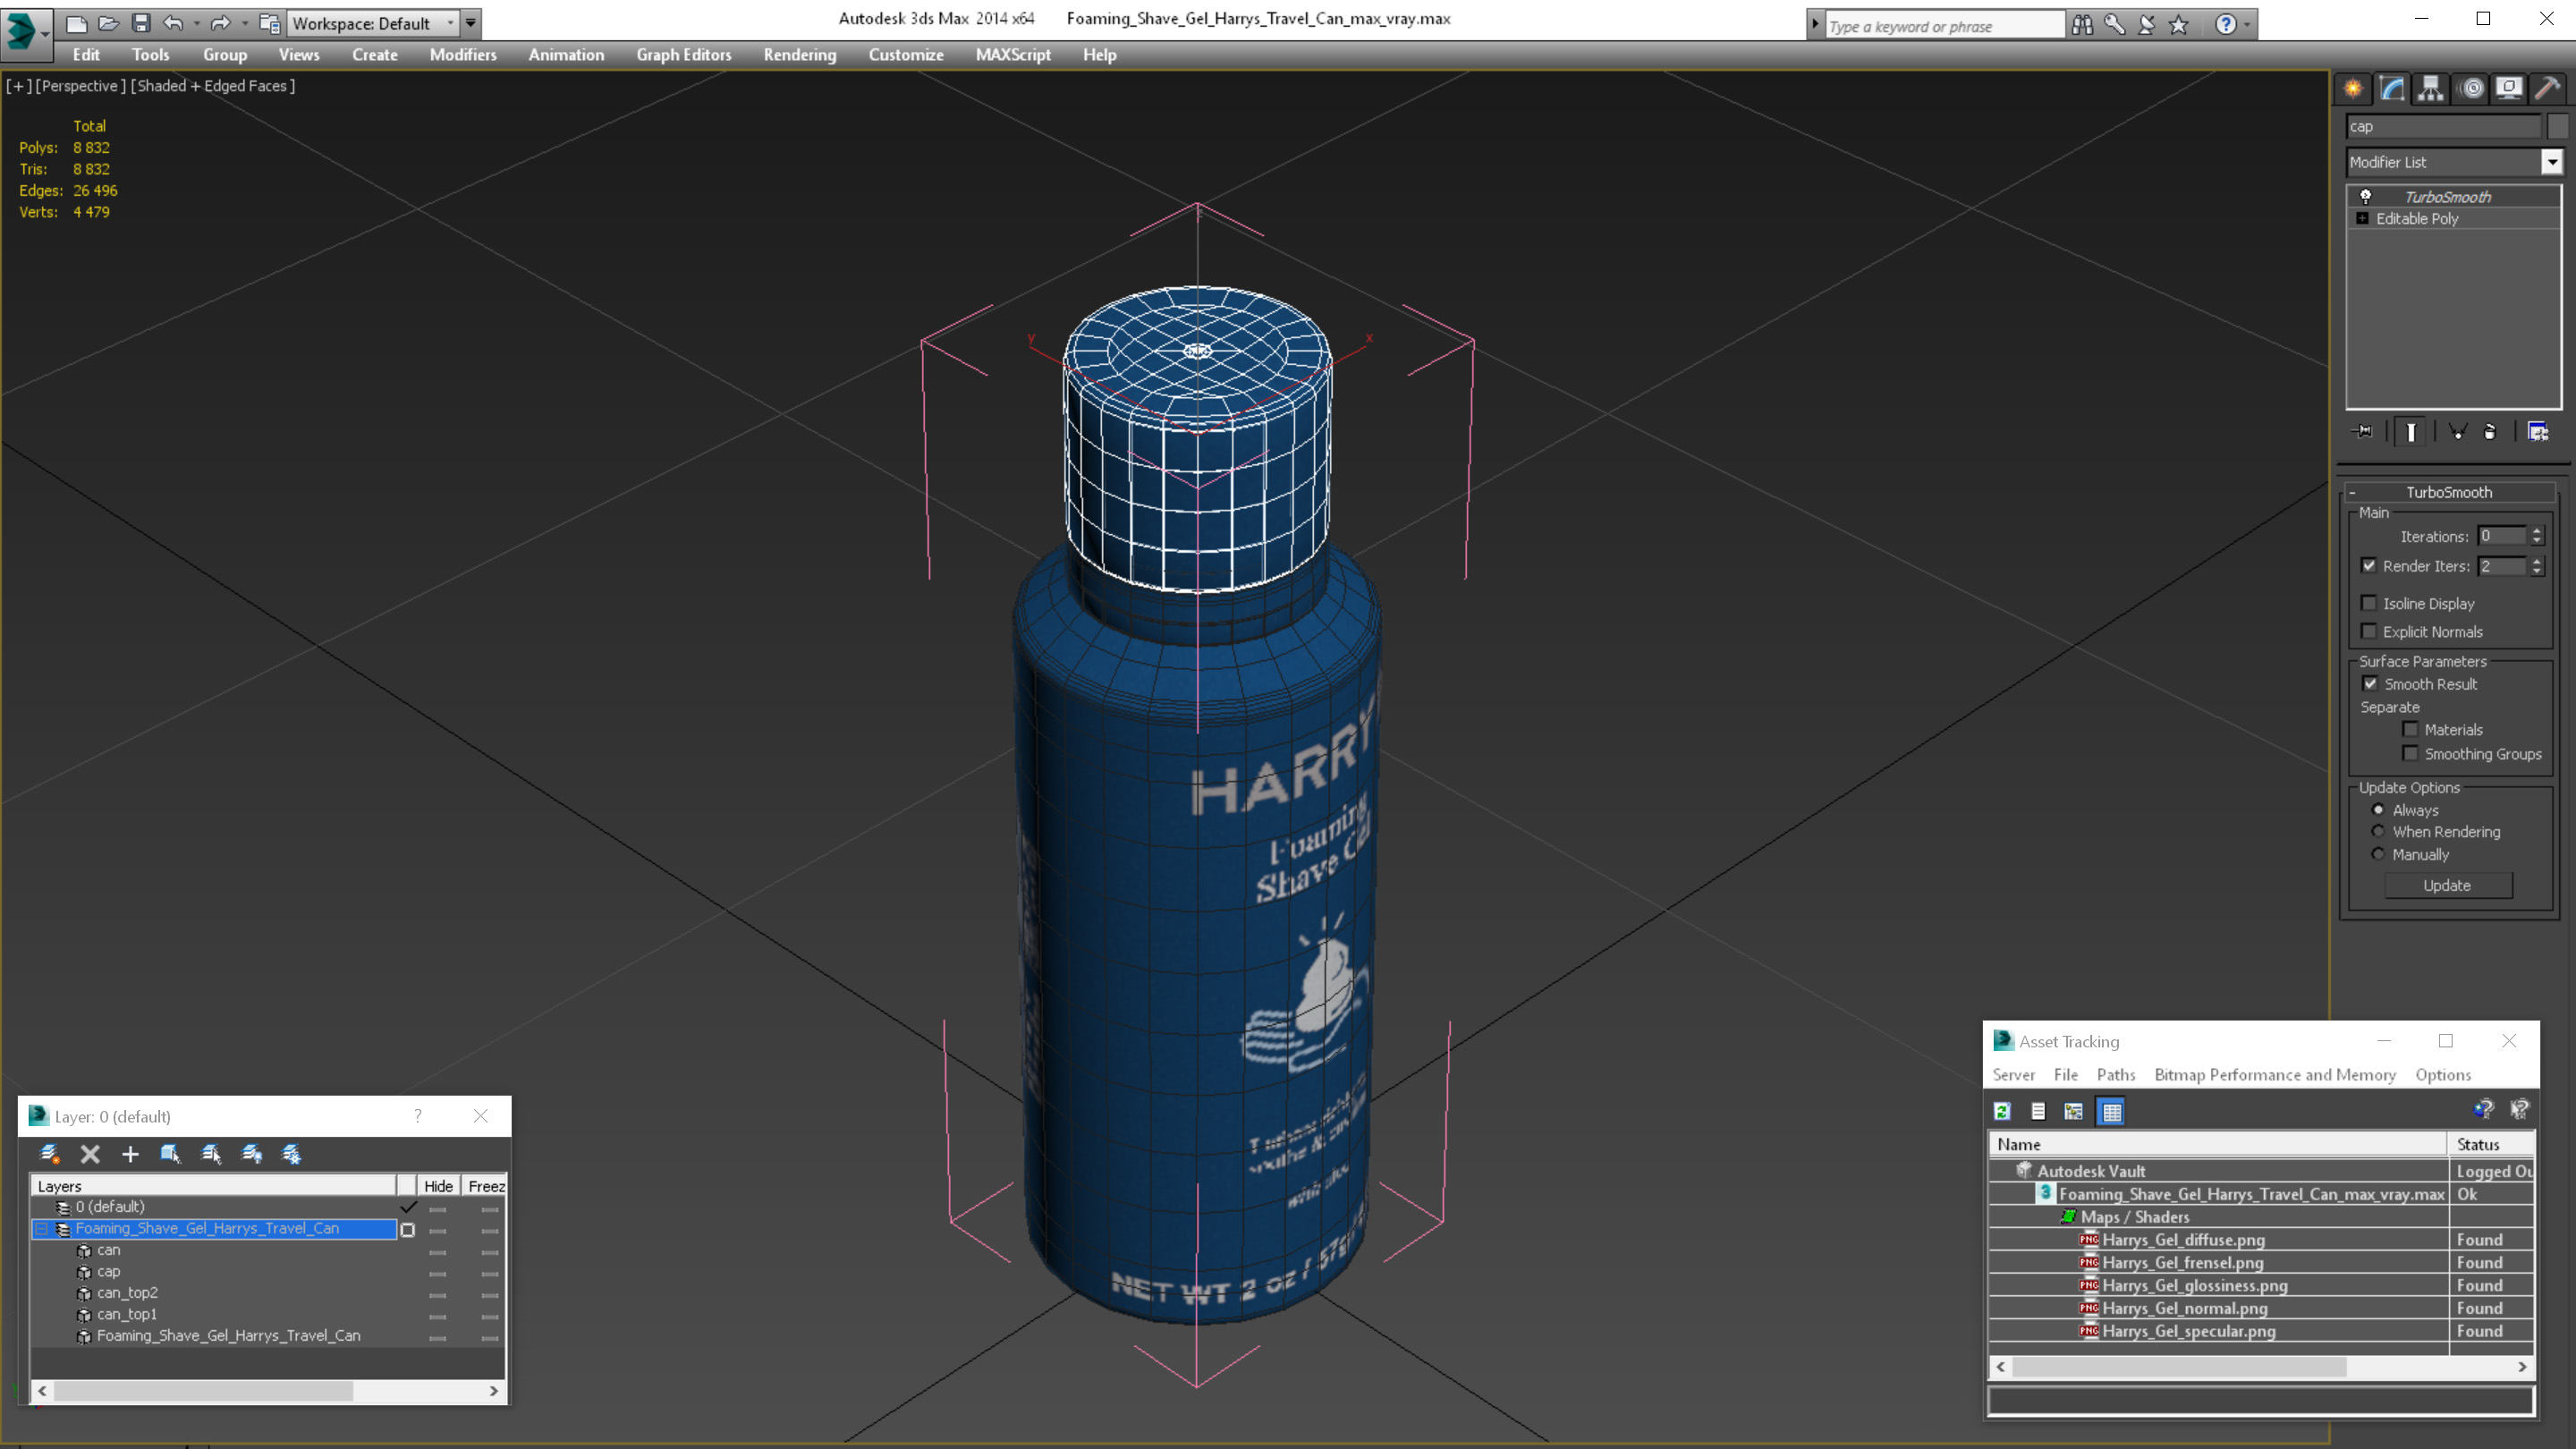The height and width of the screenshot is (1449, 2576).
Task: Open the Undo history dropdown arrow
Action: [196, 23]
